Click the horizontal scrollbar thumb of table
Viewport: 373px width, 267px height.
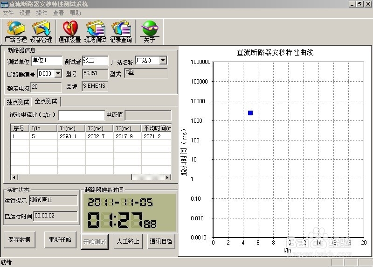pos(75,177)
